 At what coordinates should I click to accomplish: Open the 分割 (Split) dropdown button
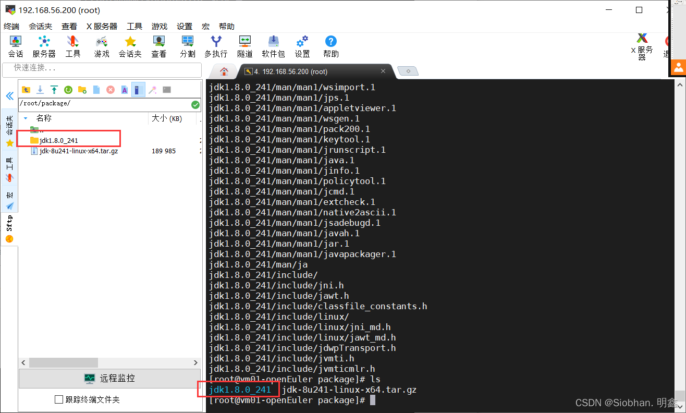click(x=187, y=46)
